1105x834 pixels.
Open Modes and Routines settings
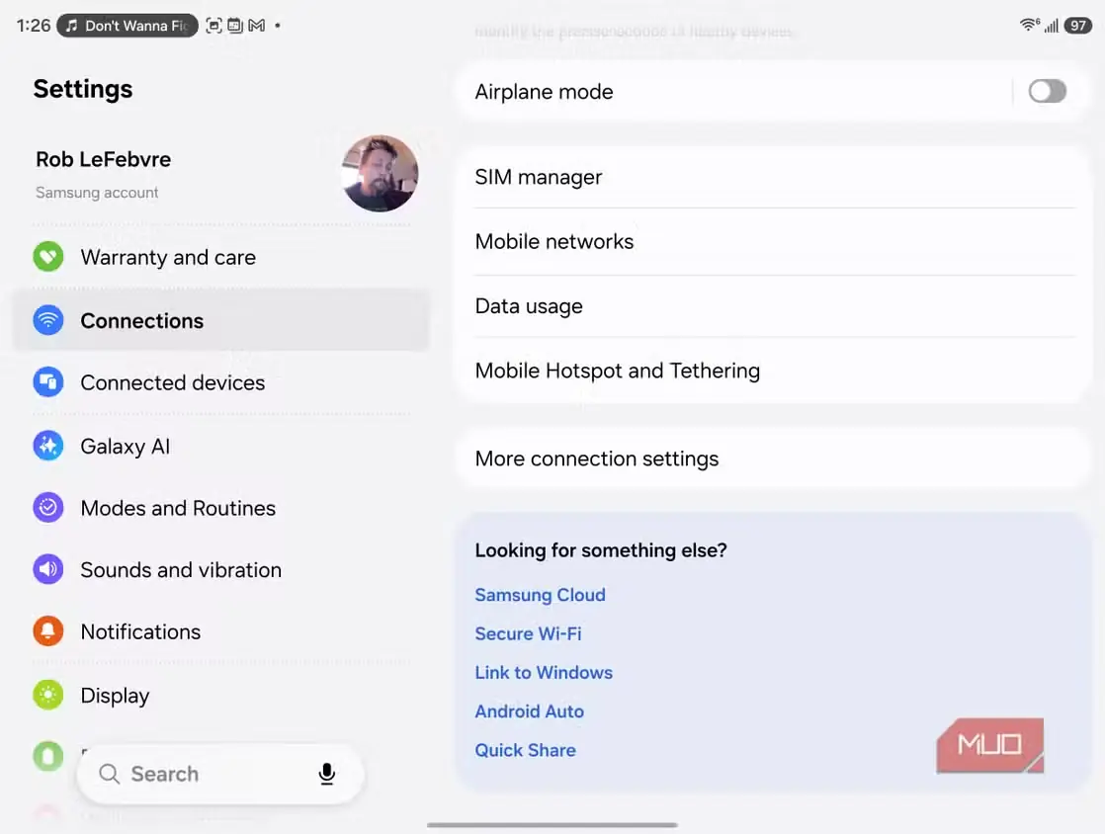[221, 508]
